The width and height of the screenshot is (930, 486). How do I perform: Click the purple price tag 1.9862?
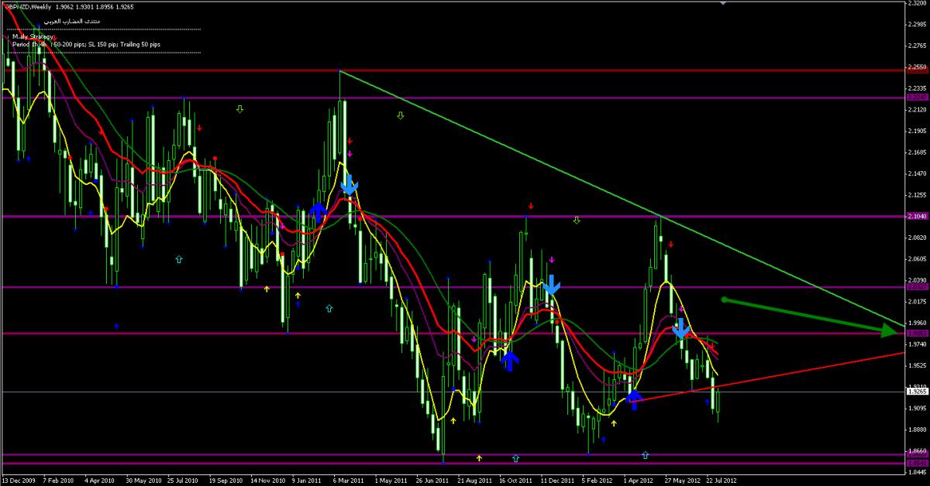(917, 334)
